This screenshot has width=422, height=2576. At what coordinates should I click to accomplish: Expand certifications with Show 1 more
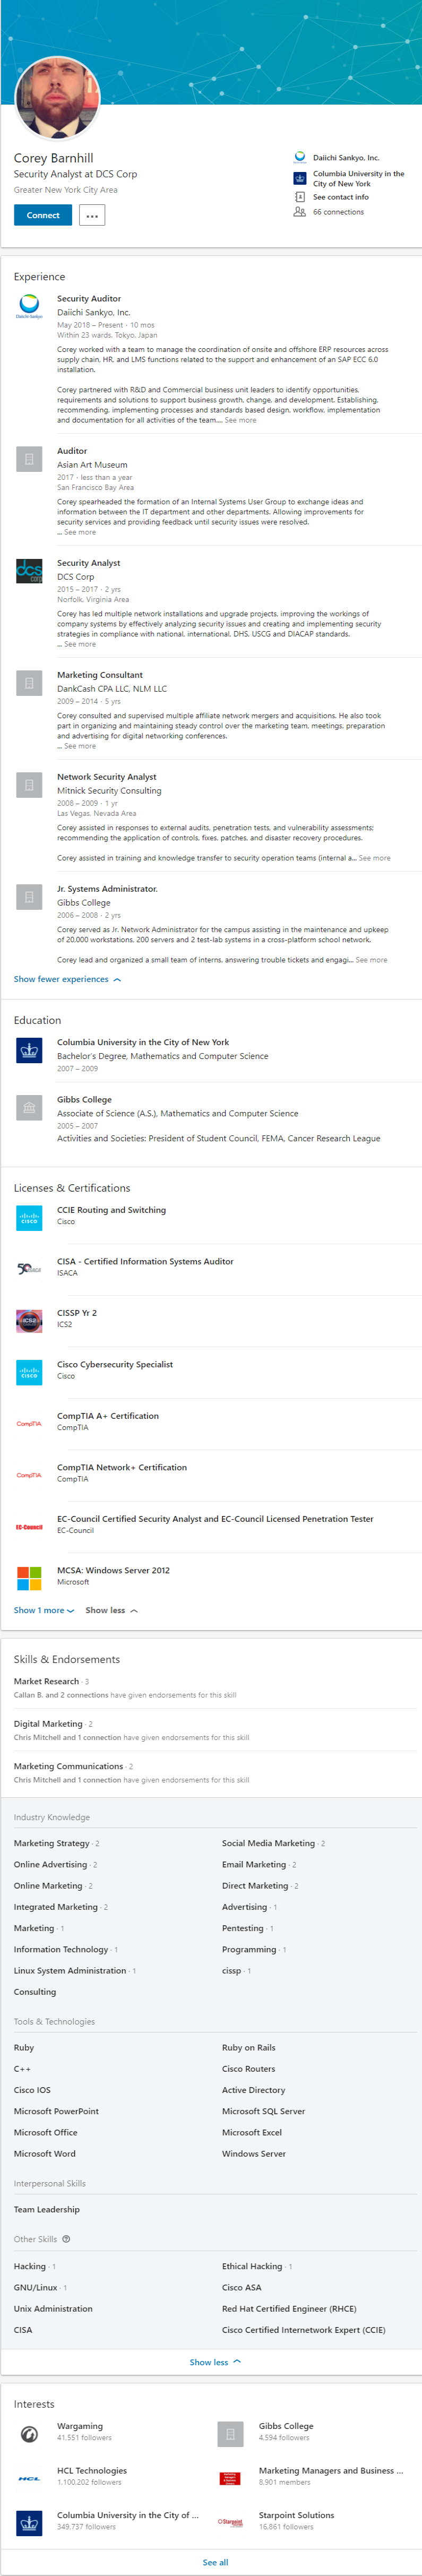tap(44, 1610)
